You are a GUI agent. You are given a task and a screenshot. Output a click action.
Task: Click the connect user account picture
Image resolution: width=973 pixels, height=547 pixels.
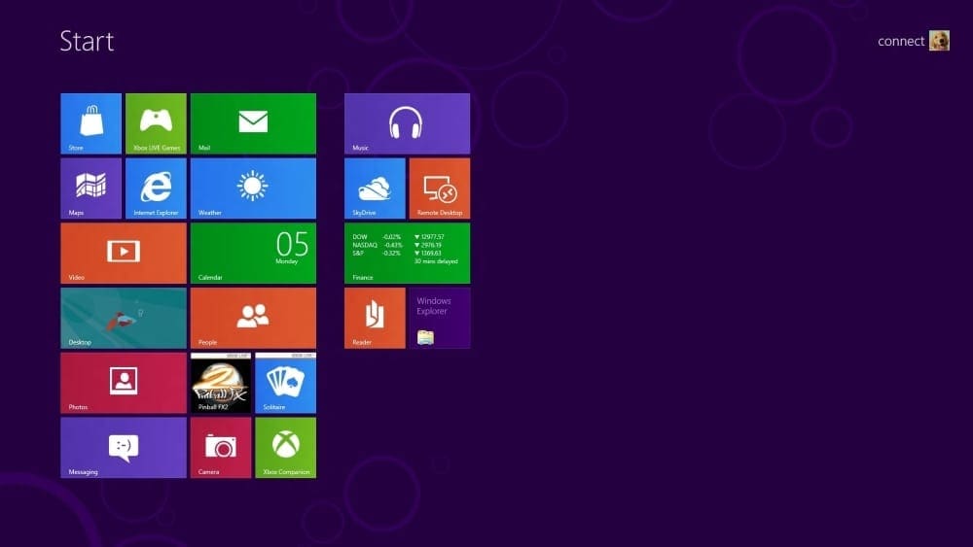[939, 41]
